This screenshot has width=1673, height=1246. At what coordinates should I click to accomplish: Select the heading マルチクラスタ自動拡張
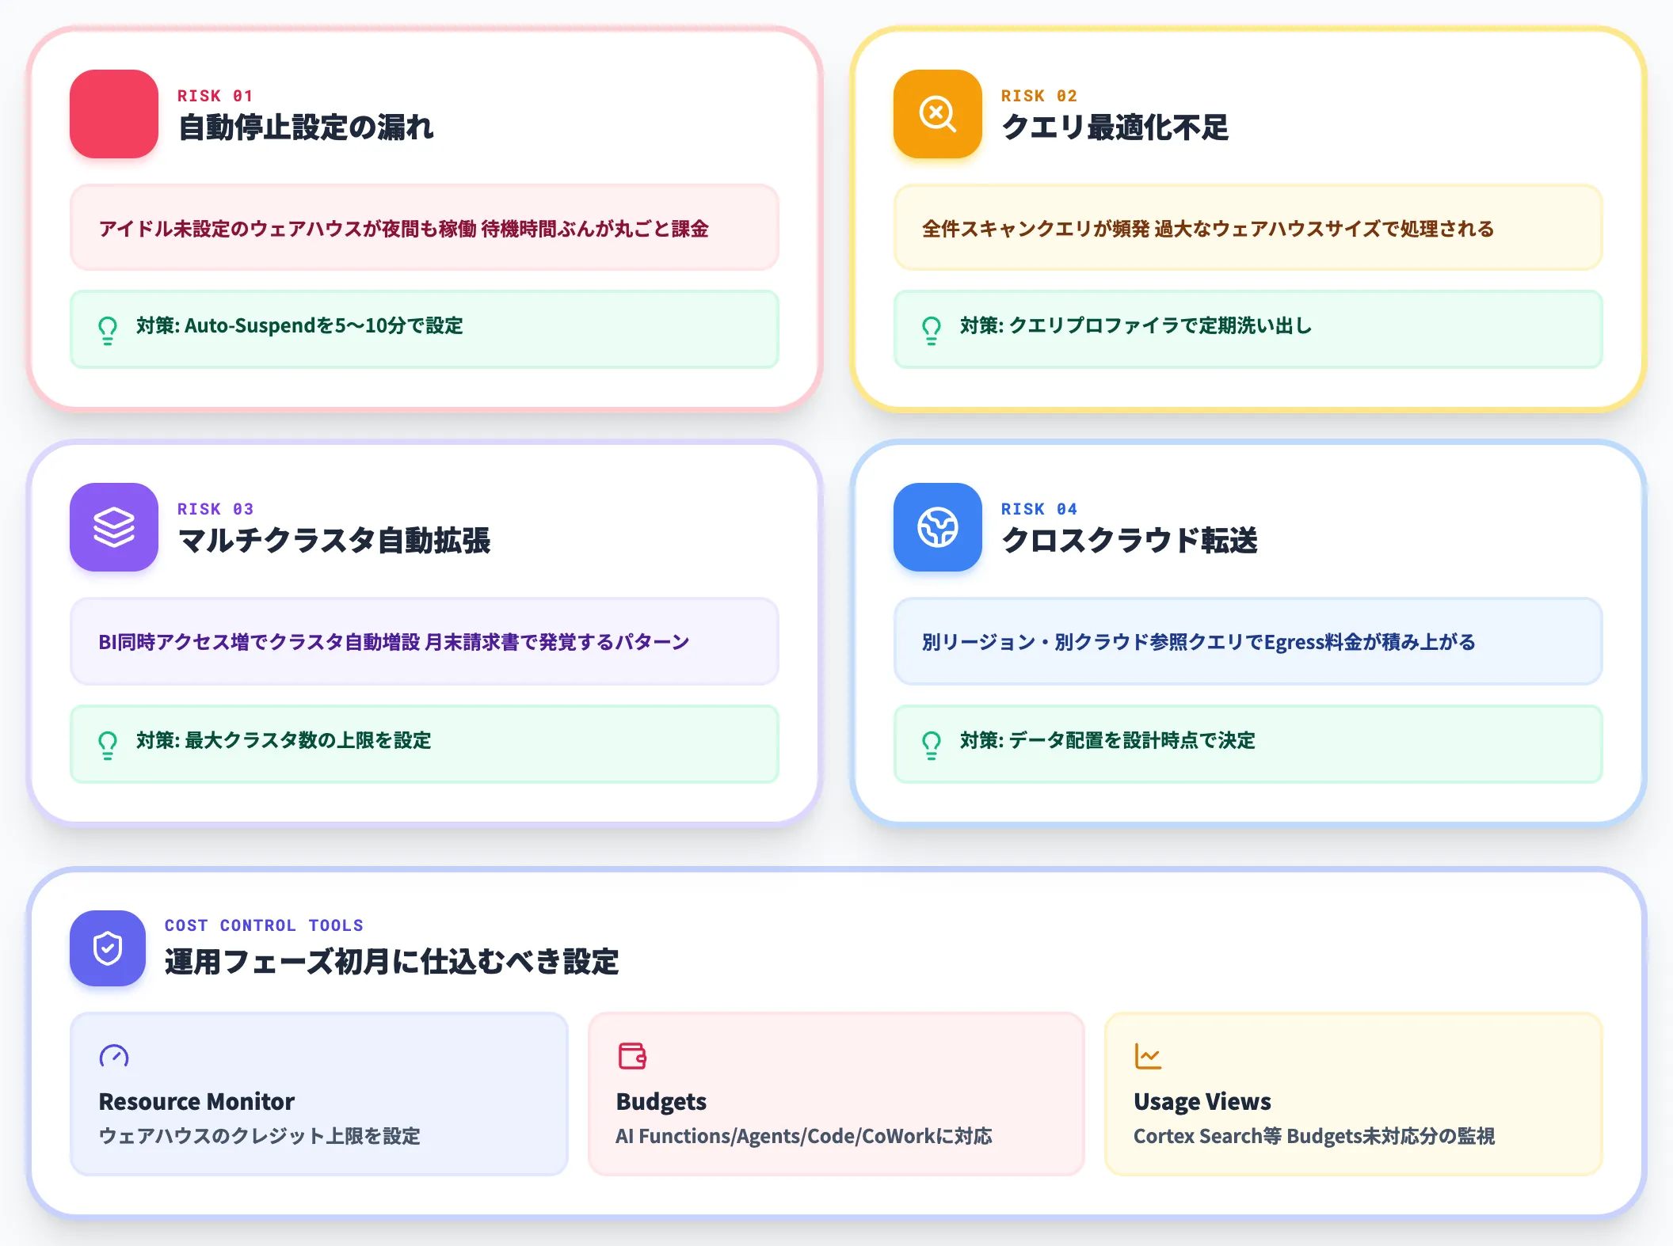[x=334, y=541]
